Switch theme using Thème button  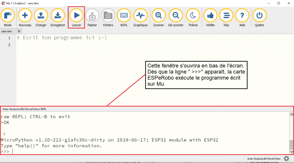(193, 16)
